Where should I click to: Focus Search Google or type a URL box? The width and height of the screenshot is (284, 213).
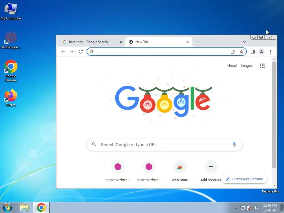(164, 144)
